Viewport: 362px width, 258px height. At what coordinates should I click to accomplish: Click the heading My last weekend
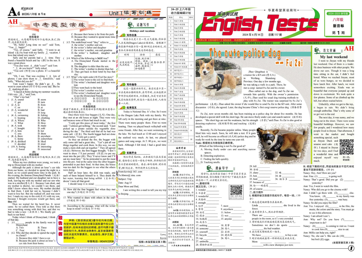point(334,57)
